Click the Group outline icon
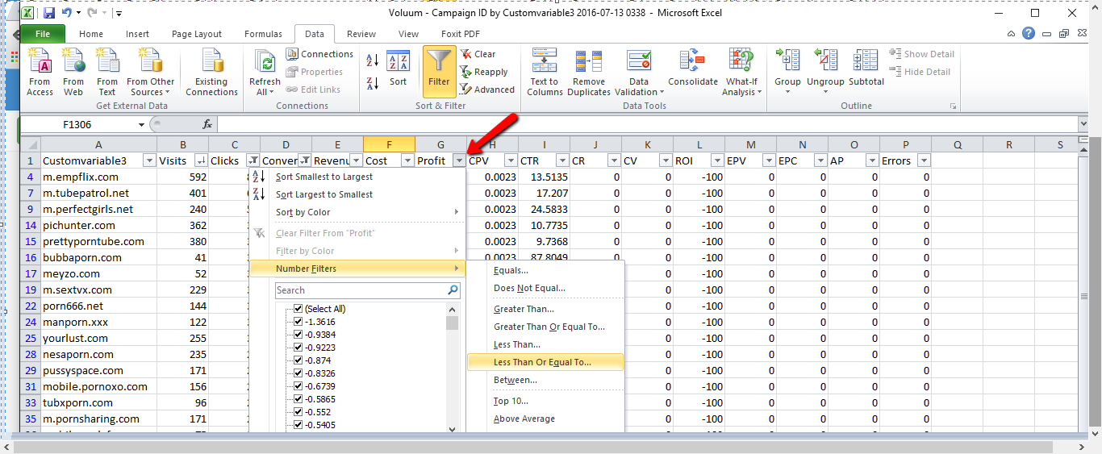The height and width of the screenshot is (454, 1102). [x=787, y=61]
